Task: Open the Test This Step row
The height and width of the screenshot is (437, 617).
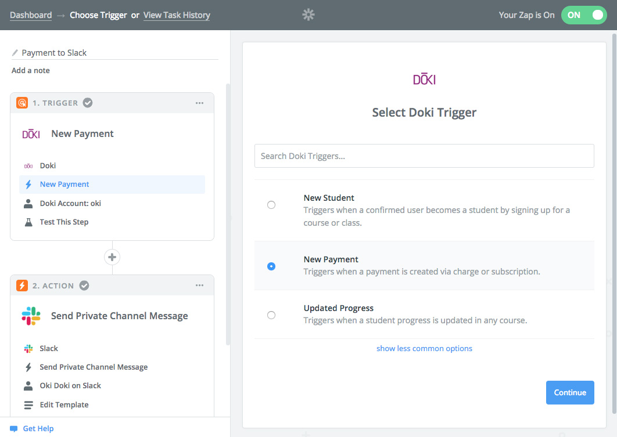Action: [112, 222]
